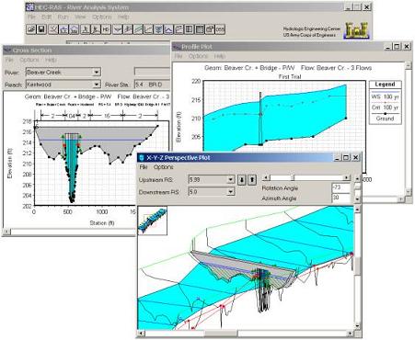Expand the River Beaver Creek dropdown

(x=97, y=73)
